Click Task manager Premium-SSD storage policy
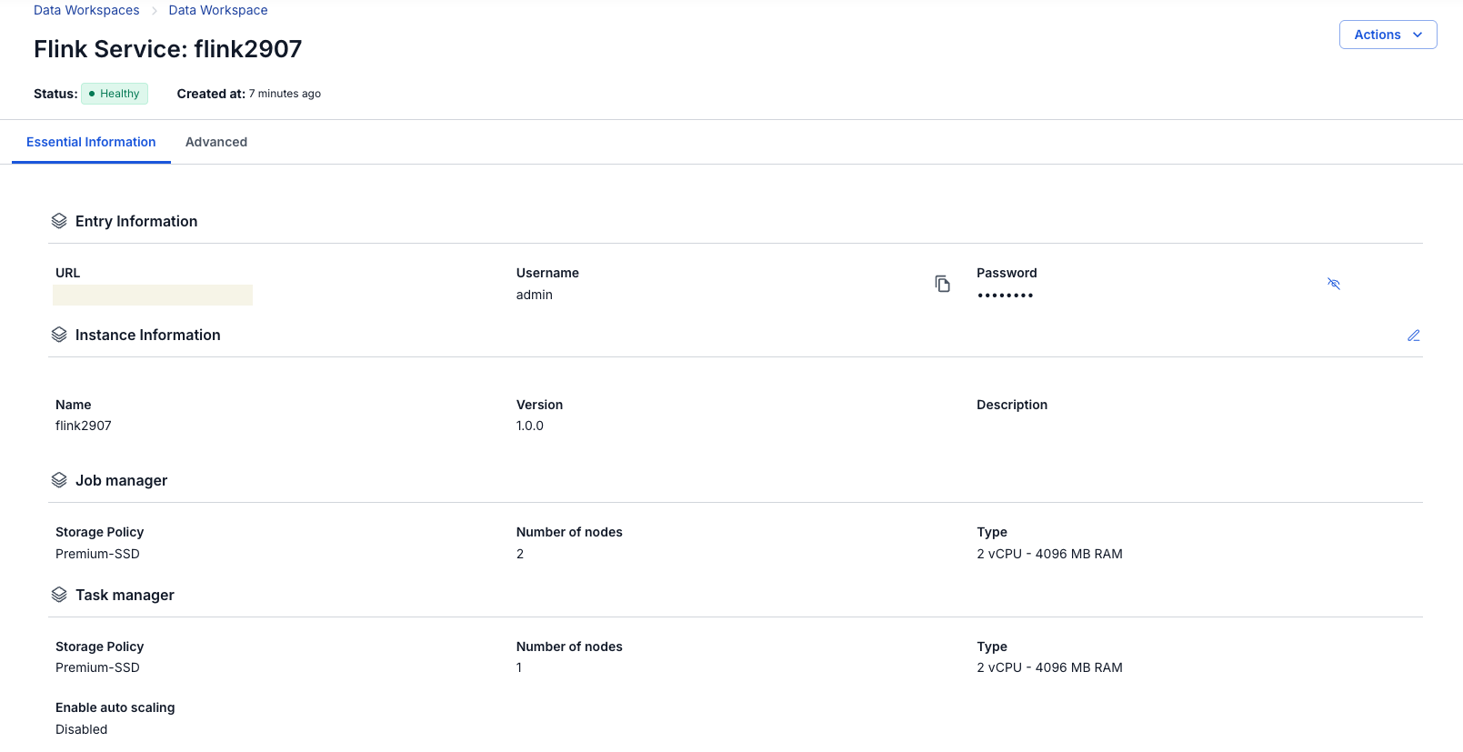1463x752 pixels. tap(97, 667)
